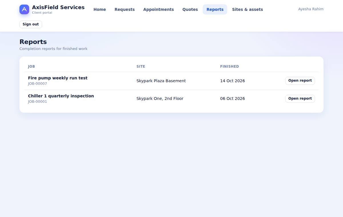Image resolution: width=343 pixels, height=217 pixels.
Task: Select the Chiller 1 quarterly inspection job title
Action: coord(61,96)
